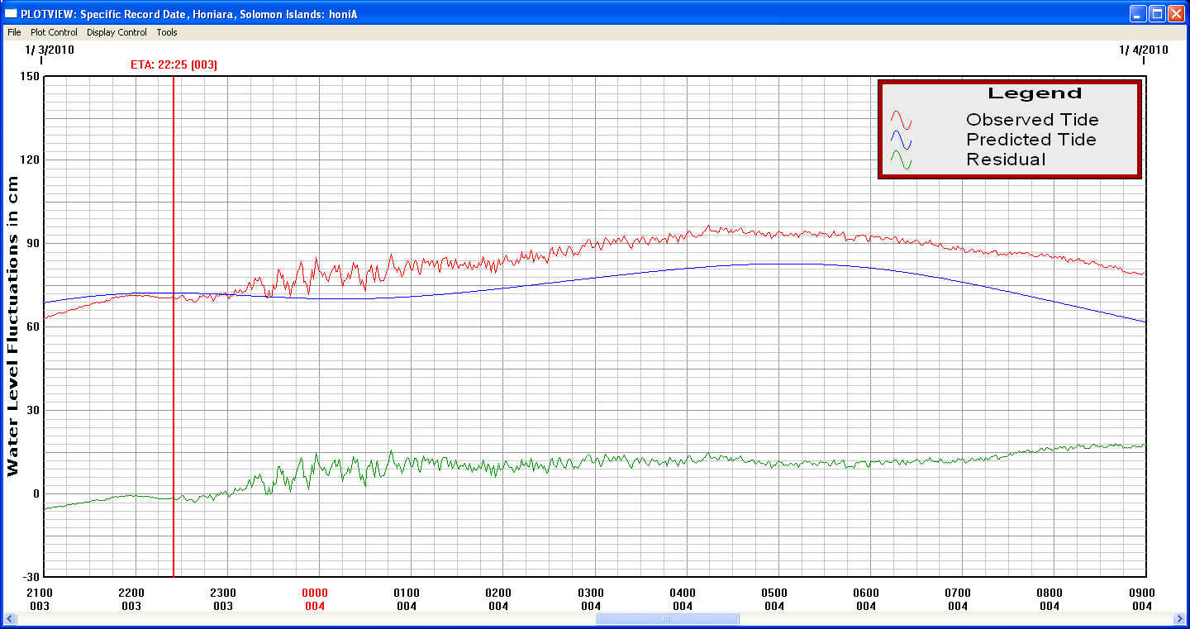Viewport: 1190px width, 629px height.
Task: Click the '150' y-axis value
Action: tap(30, 76)
